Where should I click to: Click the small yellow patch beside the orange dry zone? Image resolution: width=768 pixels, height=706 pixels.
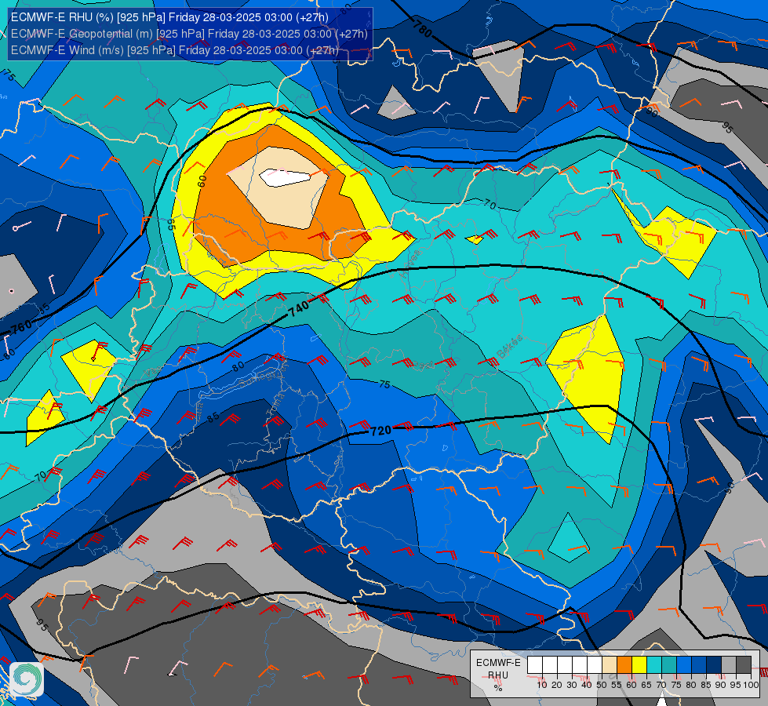point(475,239)
